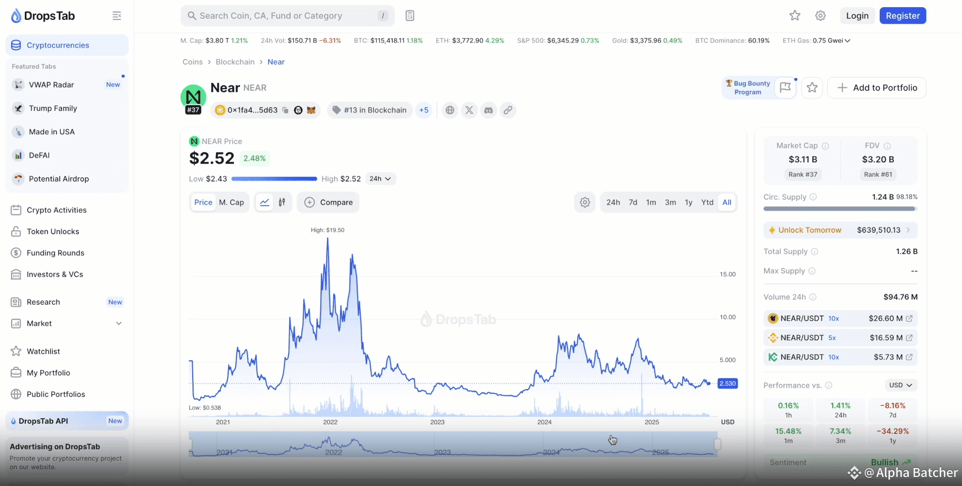Open favorites star in the top bar
The width and height of the screenshot is (962, 486).
click(x=795, y=16)
